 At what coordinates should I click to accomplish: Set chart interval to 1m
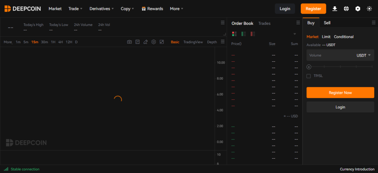(x=18, y=42)
